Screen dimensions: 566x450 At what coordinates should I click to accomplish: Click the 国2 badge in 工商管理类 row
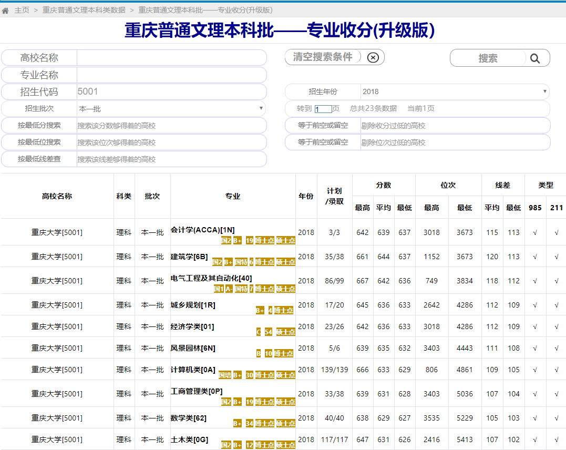pos(227,402)
